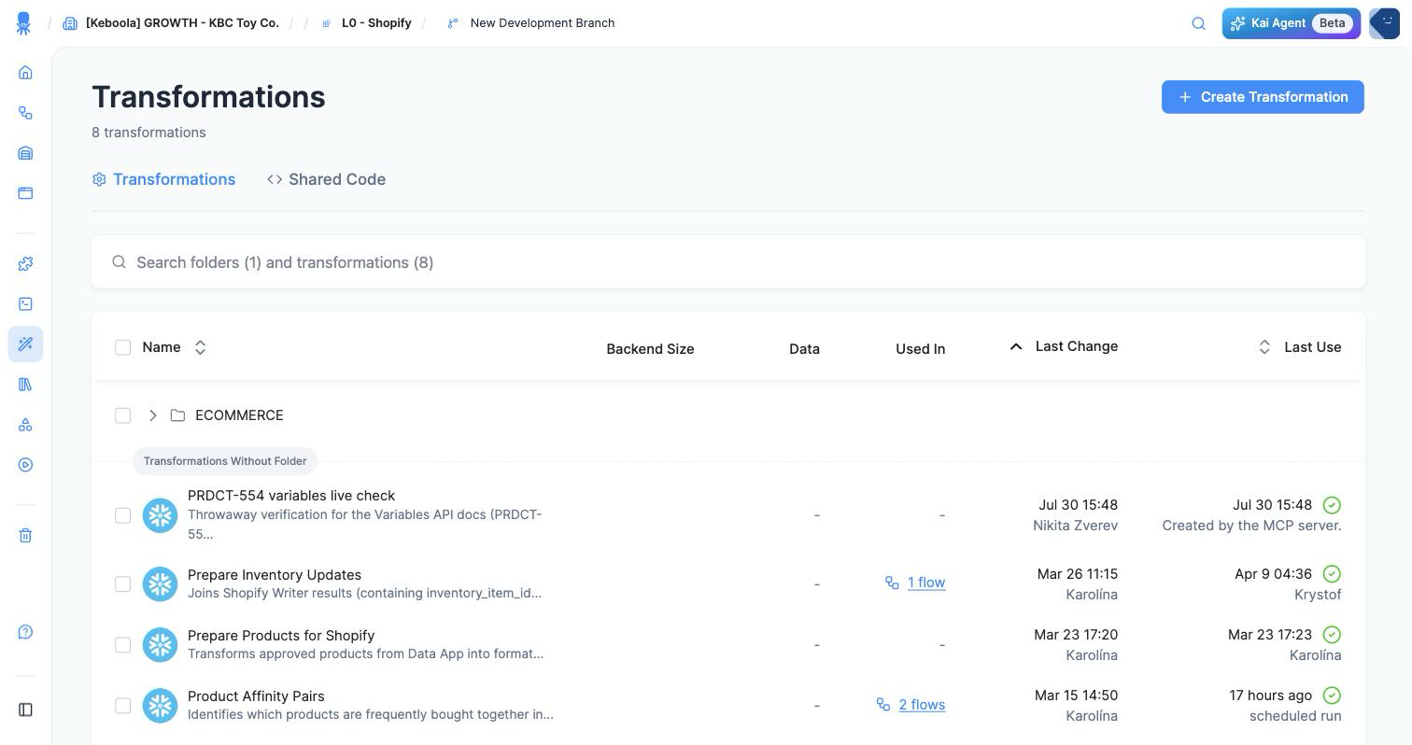1412x745 pixels.
Task: Open Product Affinity Pairs transformation
Action: [x=256, y=696]
